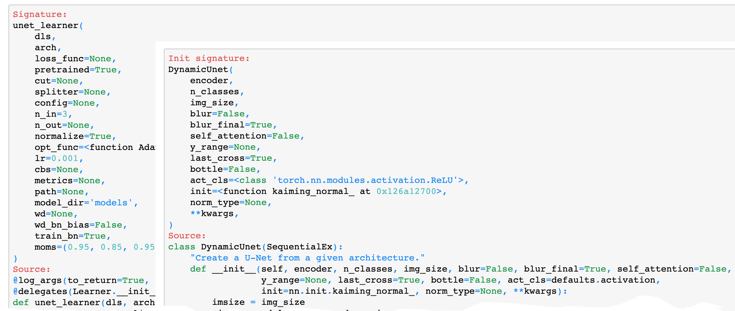The image size is (735, 311).
Task: Click the 'Create a U-Net' docstring
Action: point(308,258)
